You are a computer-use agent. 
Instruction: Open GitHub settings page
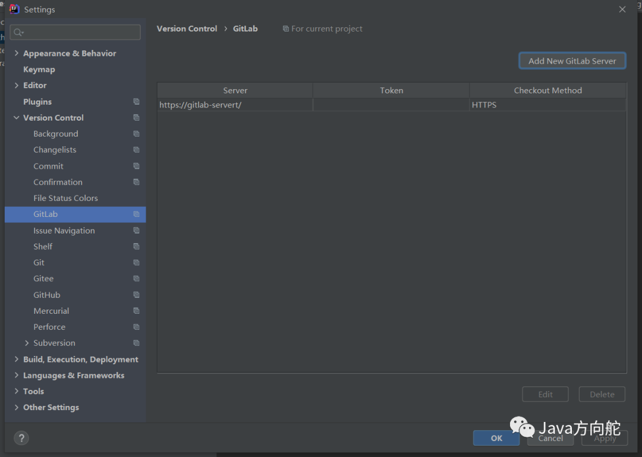point(47,295)
